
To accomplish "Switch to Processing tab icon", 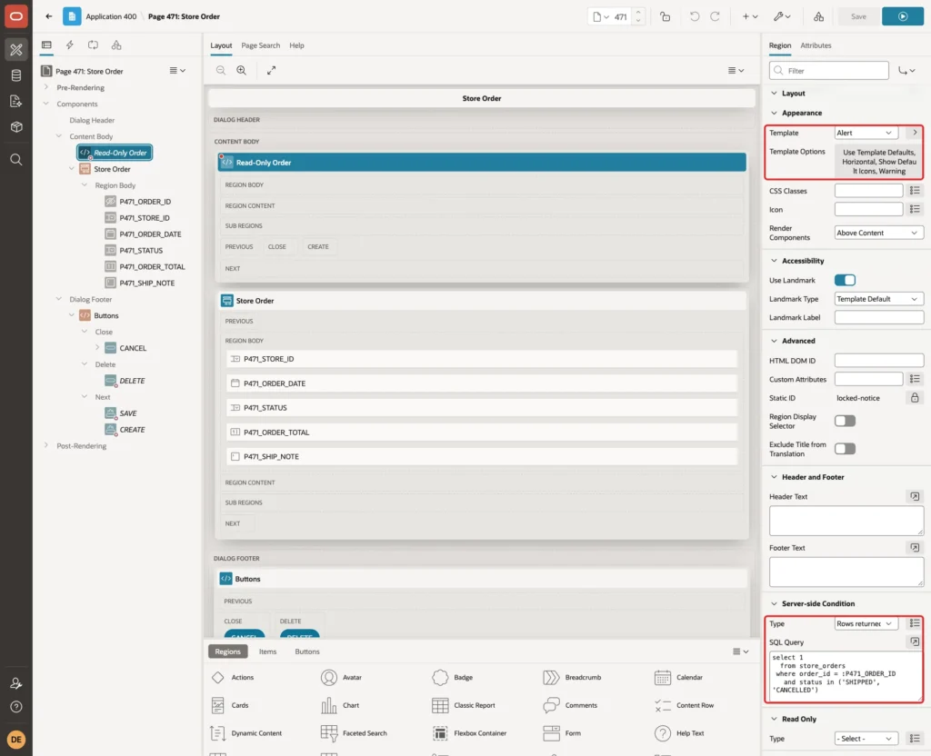I will [94, 45].
